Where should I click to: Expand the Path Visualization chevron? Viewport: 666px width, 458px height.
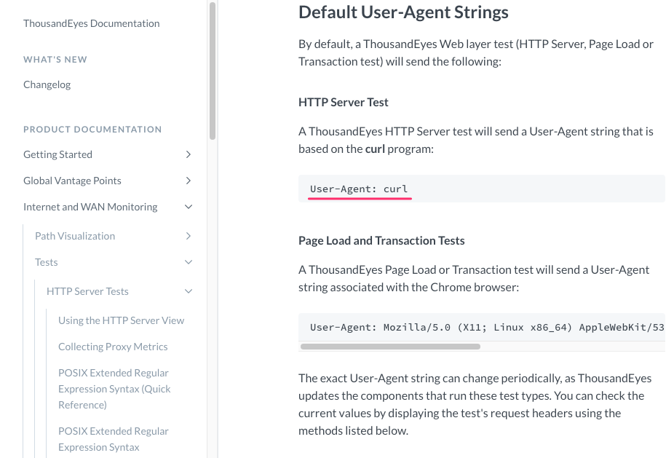coord(189,236)
